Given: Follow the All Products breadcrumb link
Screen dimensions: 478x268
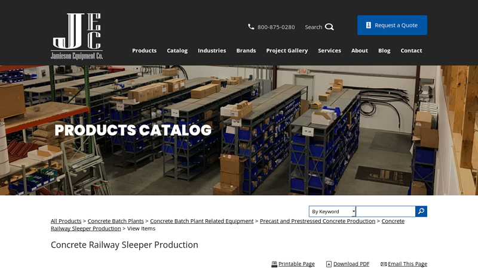Looking at the screenshot, I should pyautogui.click(x=66, y=221).
